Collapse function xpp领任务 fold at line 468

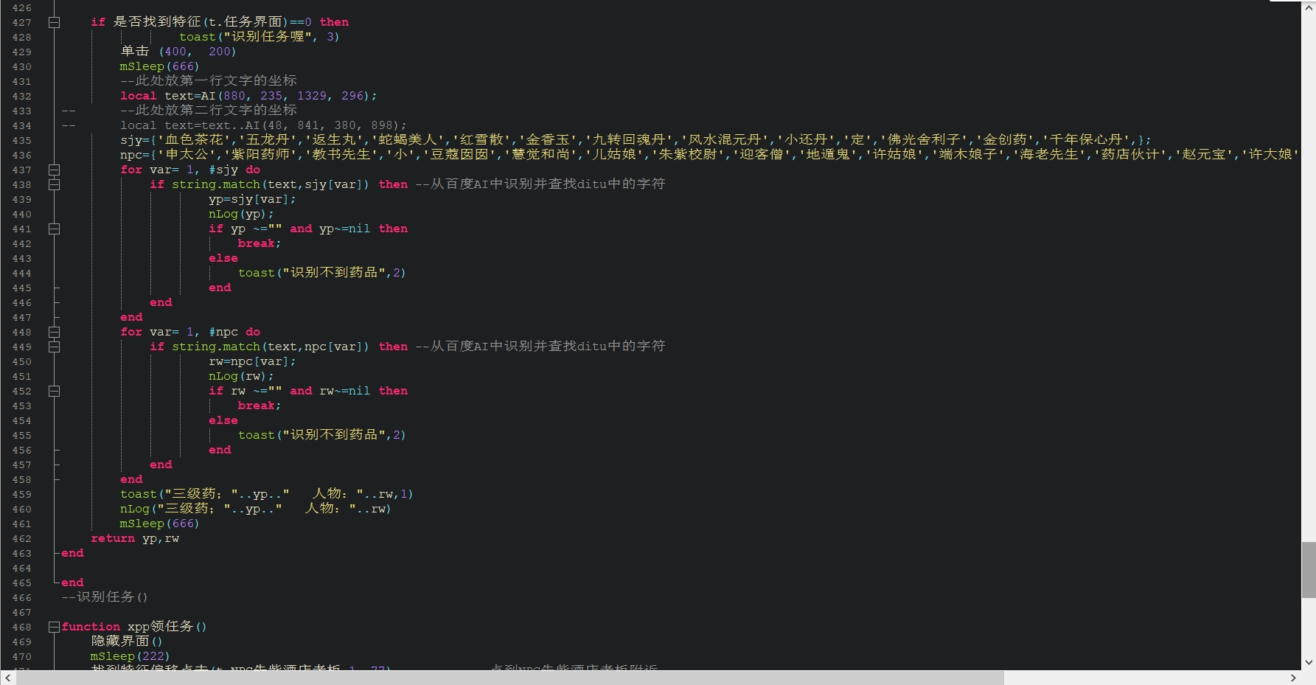click(x=54, y=627)
